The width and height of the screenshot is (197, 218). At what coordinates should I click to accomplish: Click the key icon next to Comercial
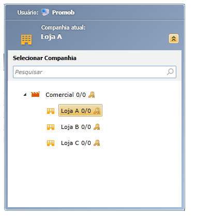pyautogui.click(x=92, y=95)
